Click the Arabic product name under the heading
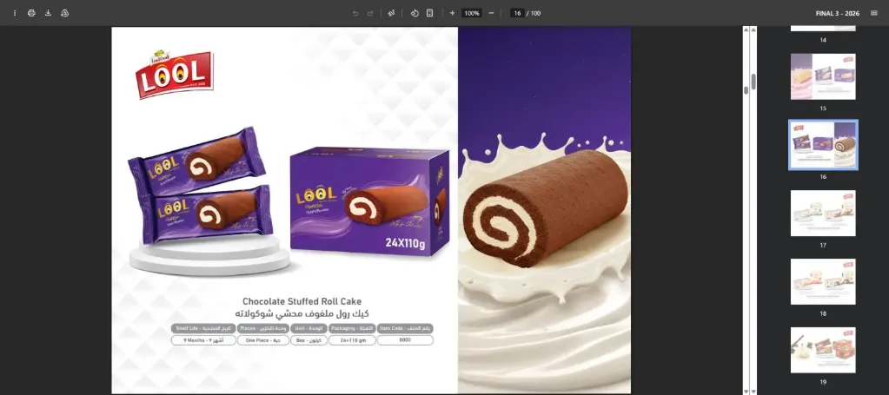Screen dimensions: 889x395 pos(302,313)
